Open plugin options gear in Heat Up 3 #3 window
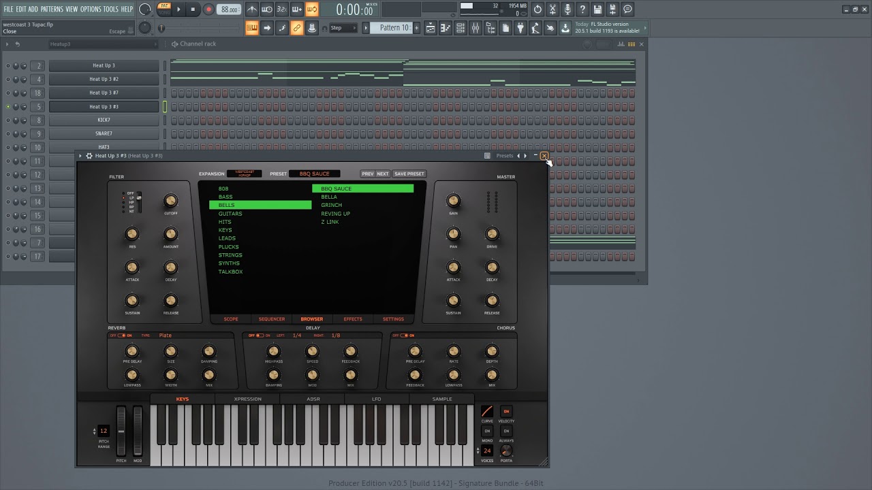 tap(89, 156)
